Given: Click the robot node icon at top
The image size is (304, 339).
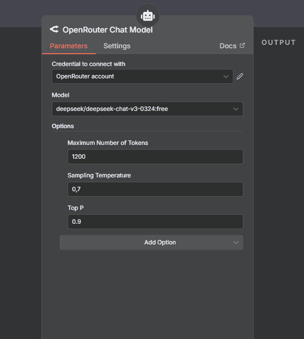Looking at the screenshot, I should coord(148,16).
